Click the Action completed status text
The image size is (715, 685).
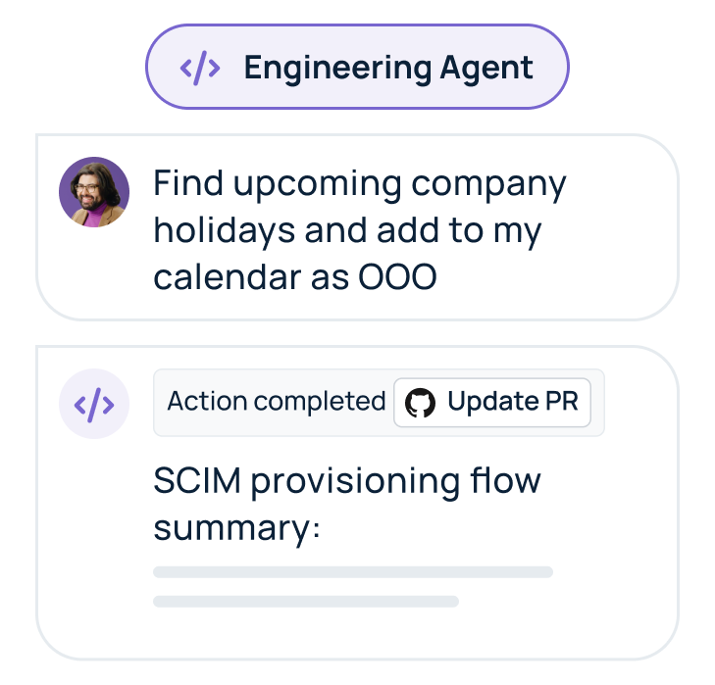coord(276,402)
